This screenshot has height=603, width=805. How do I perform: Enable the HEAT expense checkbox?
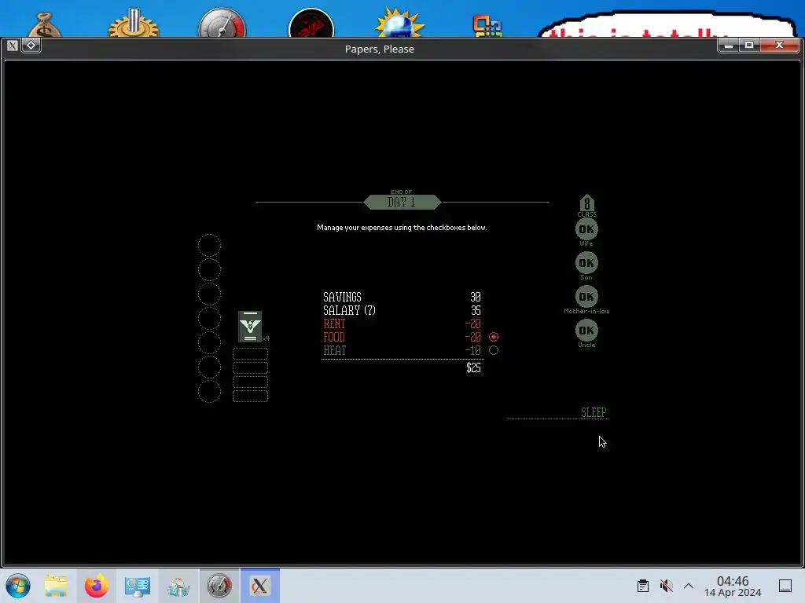494,350
